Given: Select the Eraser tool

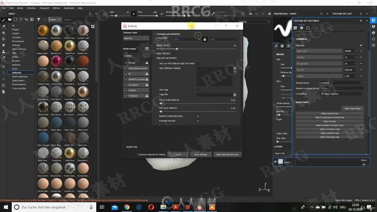Looking at the screenshot, I should (x=4, y=26).
